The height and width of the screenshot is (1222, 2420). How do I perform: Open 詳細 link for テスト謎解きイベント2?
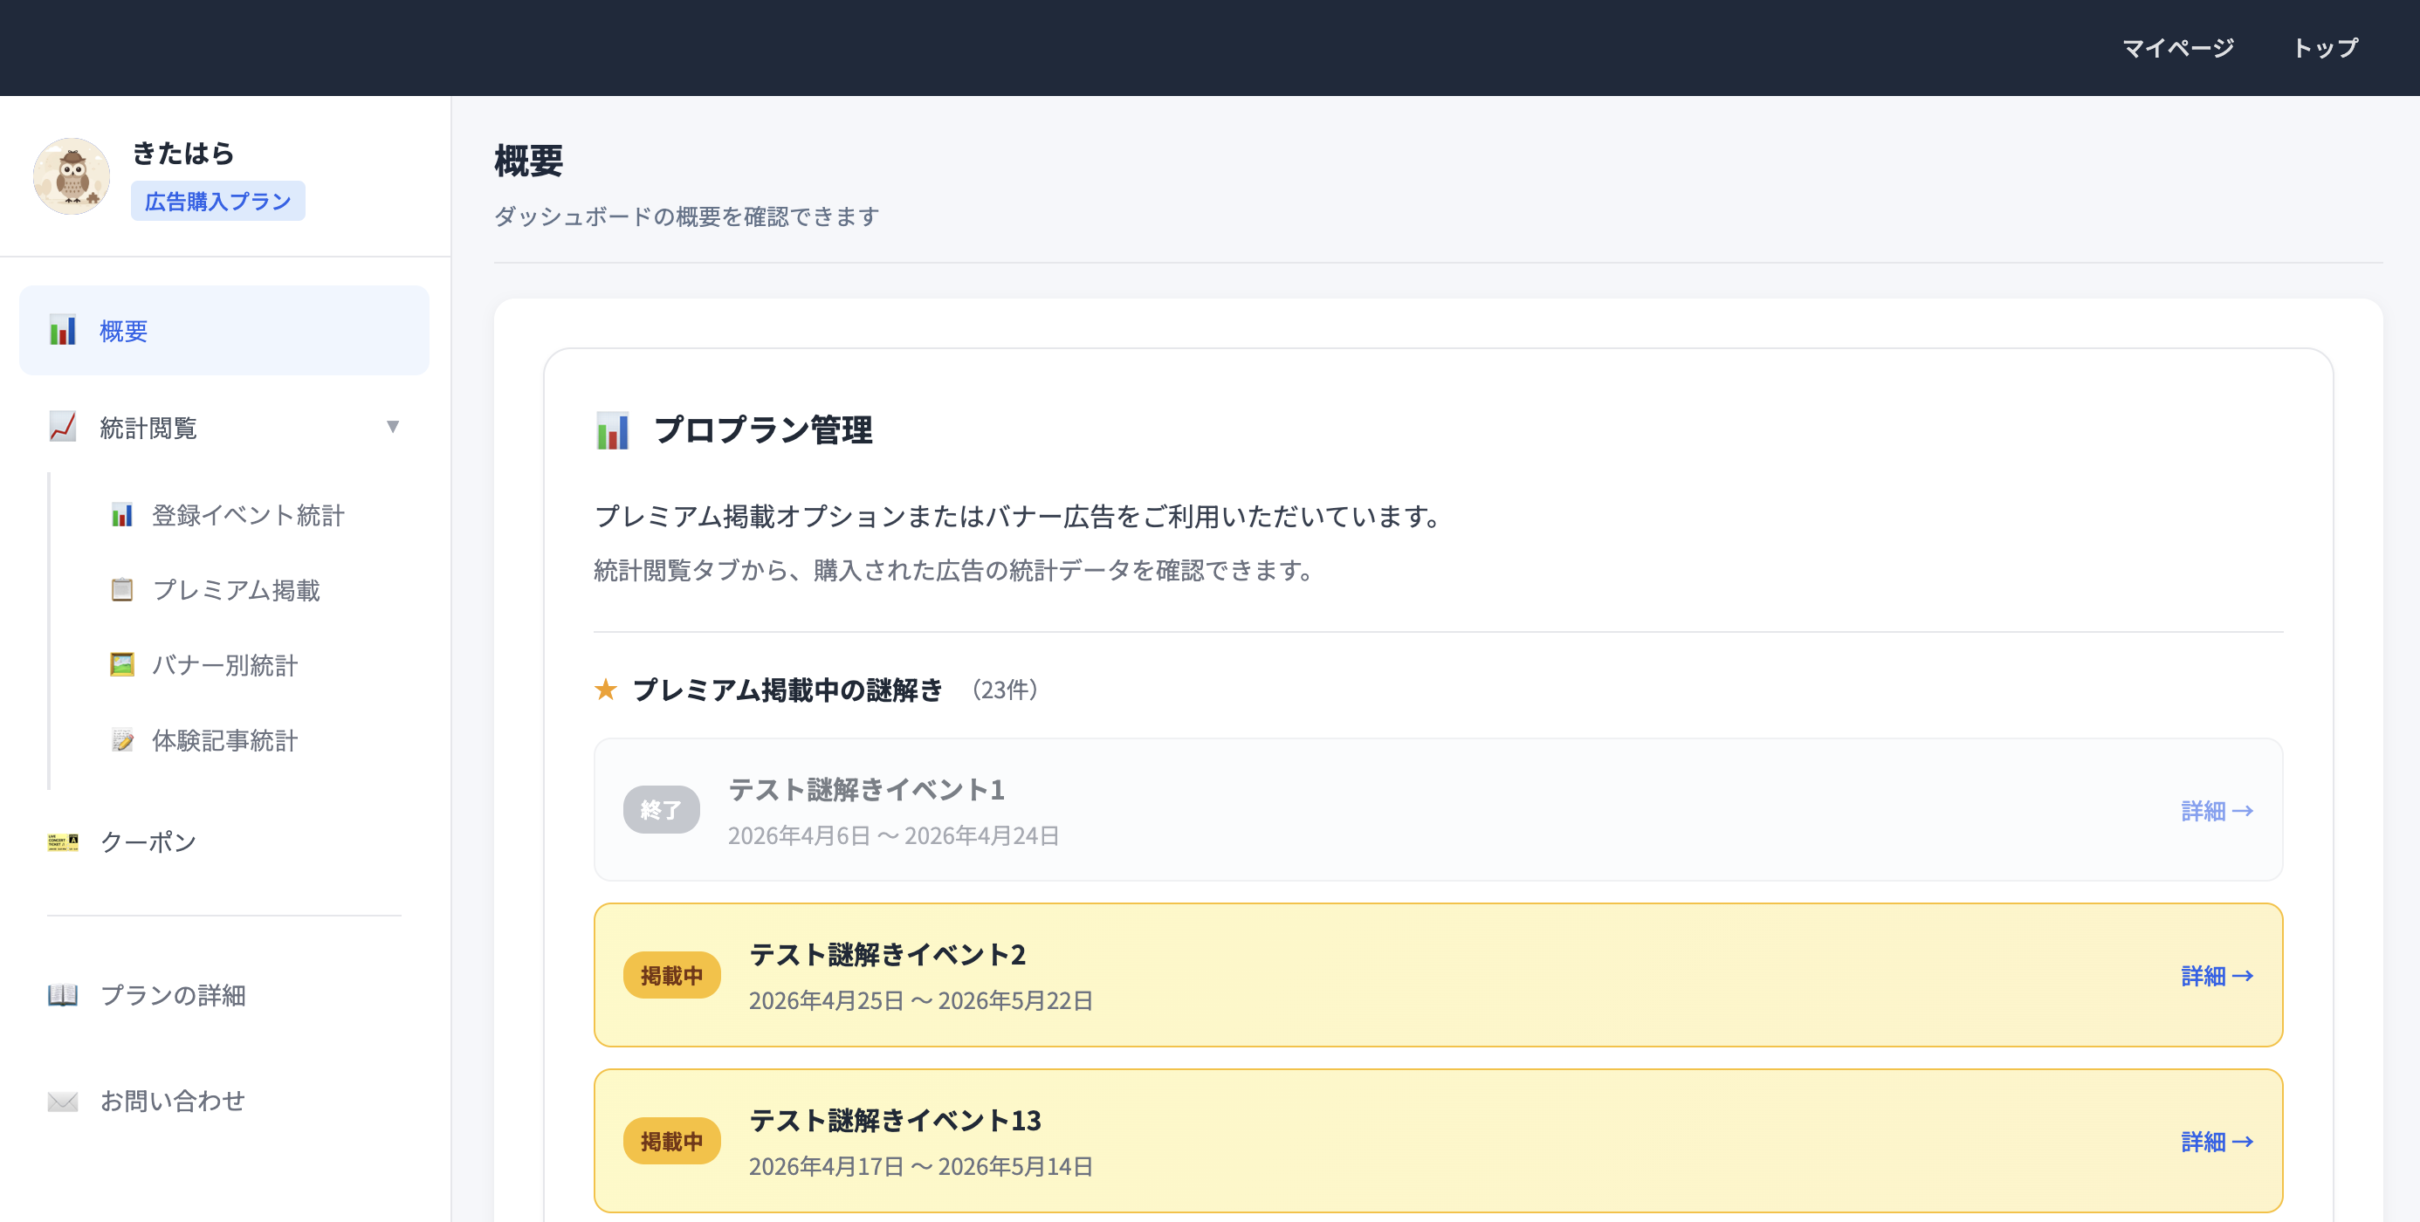point(2217,976)
